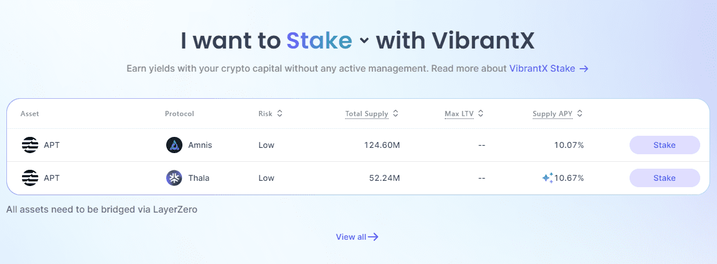The height and width of the screenshot is (264, 717).
Task: Click the Total Supply column header
Action: pos(367,114)
